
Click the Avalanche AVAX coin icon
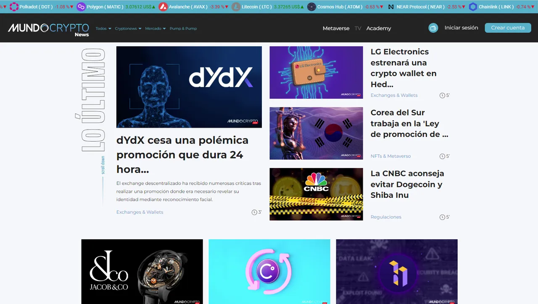[162, 7]
